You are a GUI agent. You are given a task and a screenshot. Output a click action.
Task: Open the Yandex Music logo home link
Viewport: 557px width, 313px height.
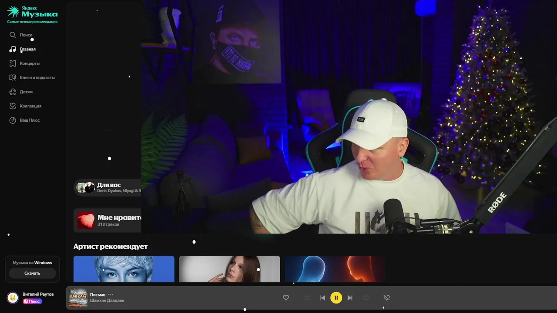pos(32,12)
